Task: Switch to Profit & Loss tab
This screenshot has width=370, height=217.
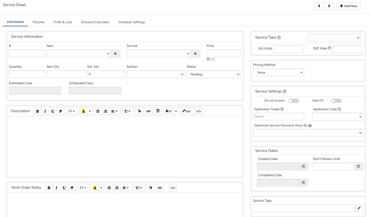Action: tap(63, 22)
